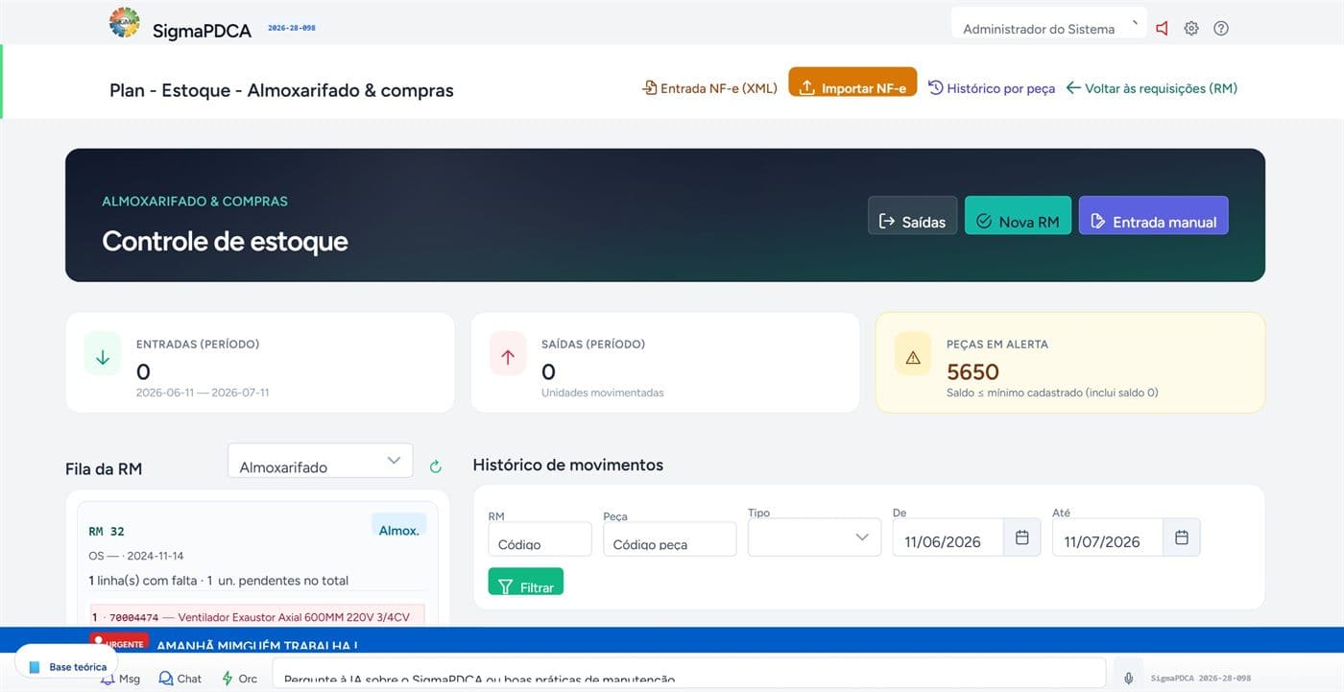Click the De date field 11/06/2026
This screenshot has width=1344, height=692.
[948, 537]
